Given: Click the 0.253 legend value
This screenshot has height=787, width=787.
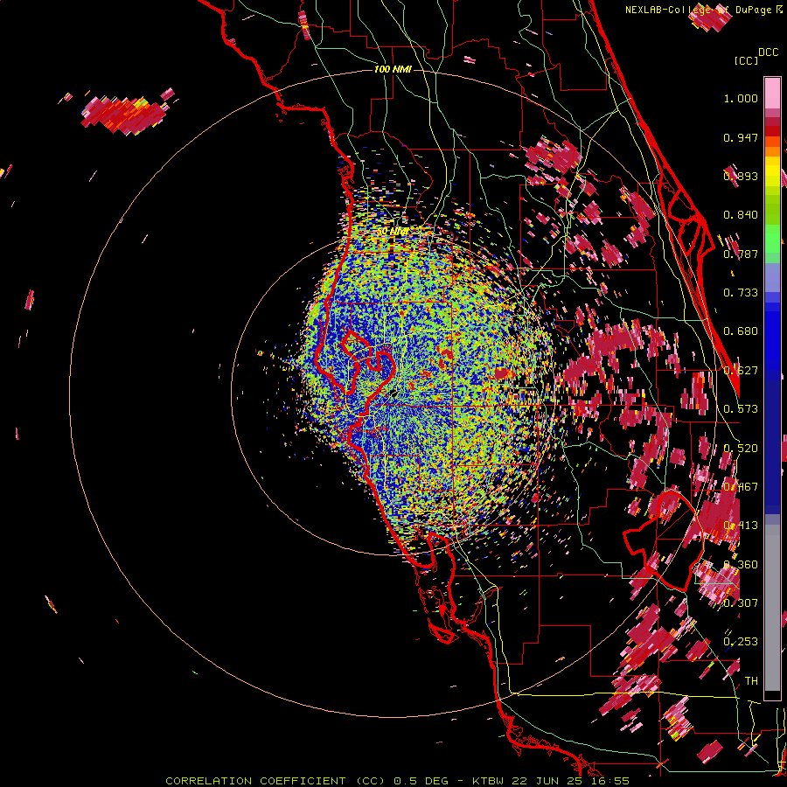Looking at the screenshot, I should pos(741,642).
